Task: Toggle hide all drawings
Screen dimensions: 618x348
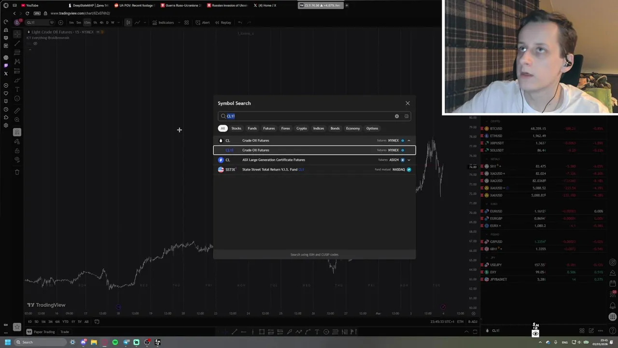Action: 17,160
